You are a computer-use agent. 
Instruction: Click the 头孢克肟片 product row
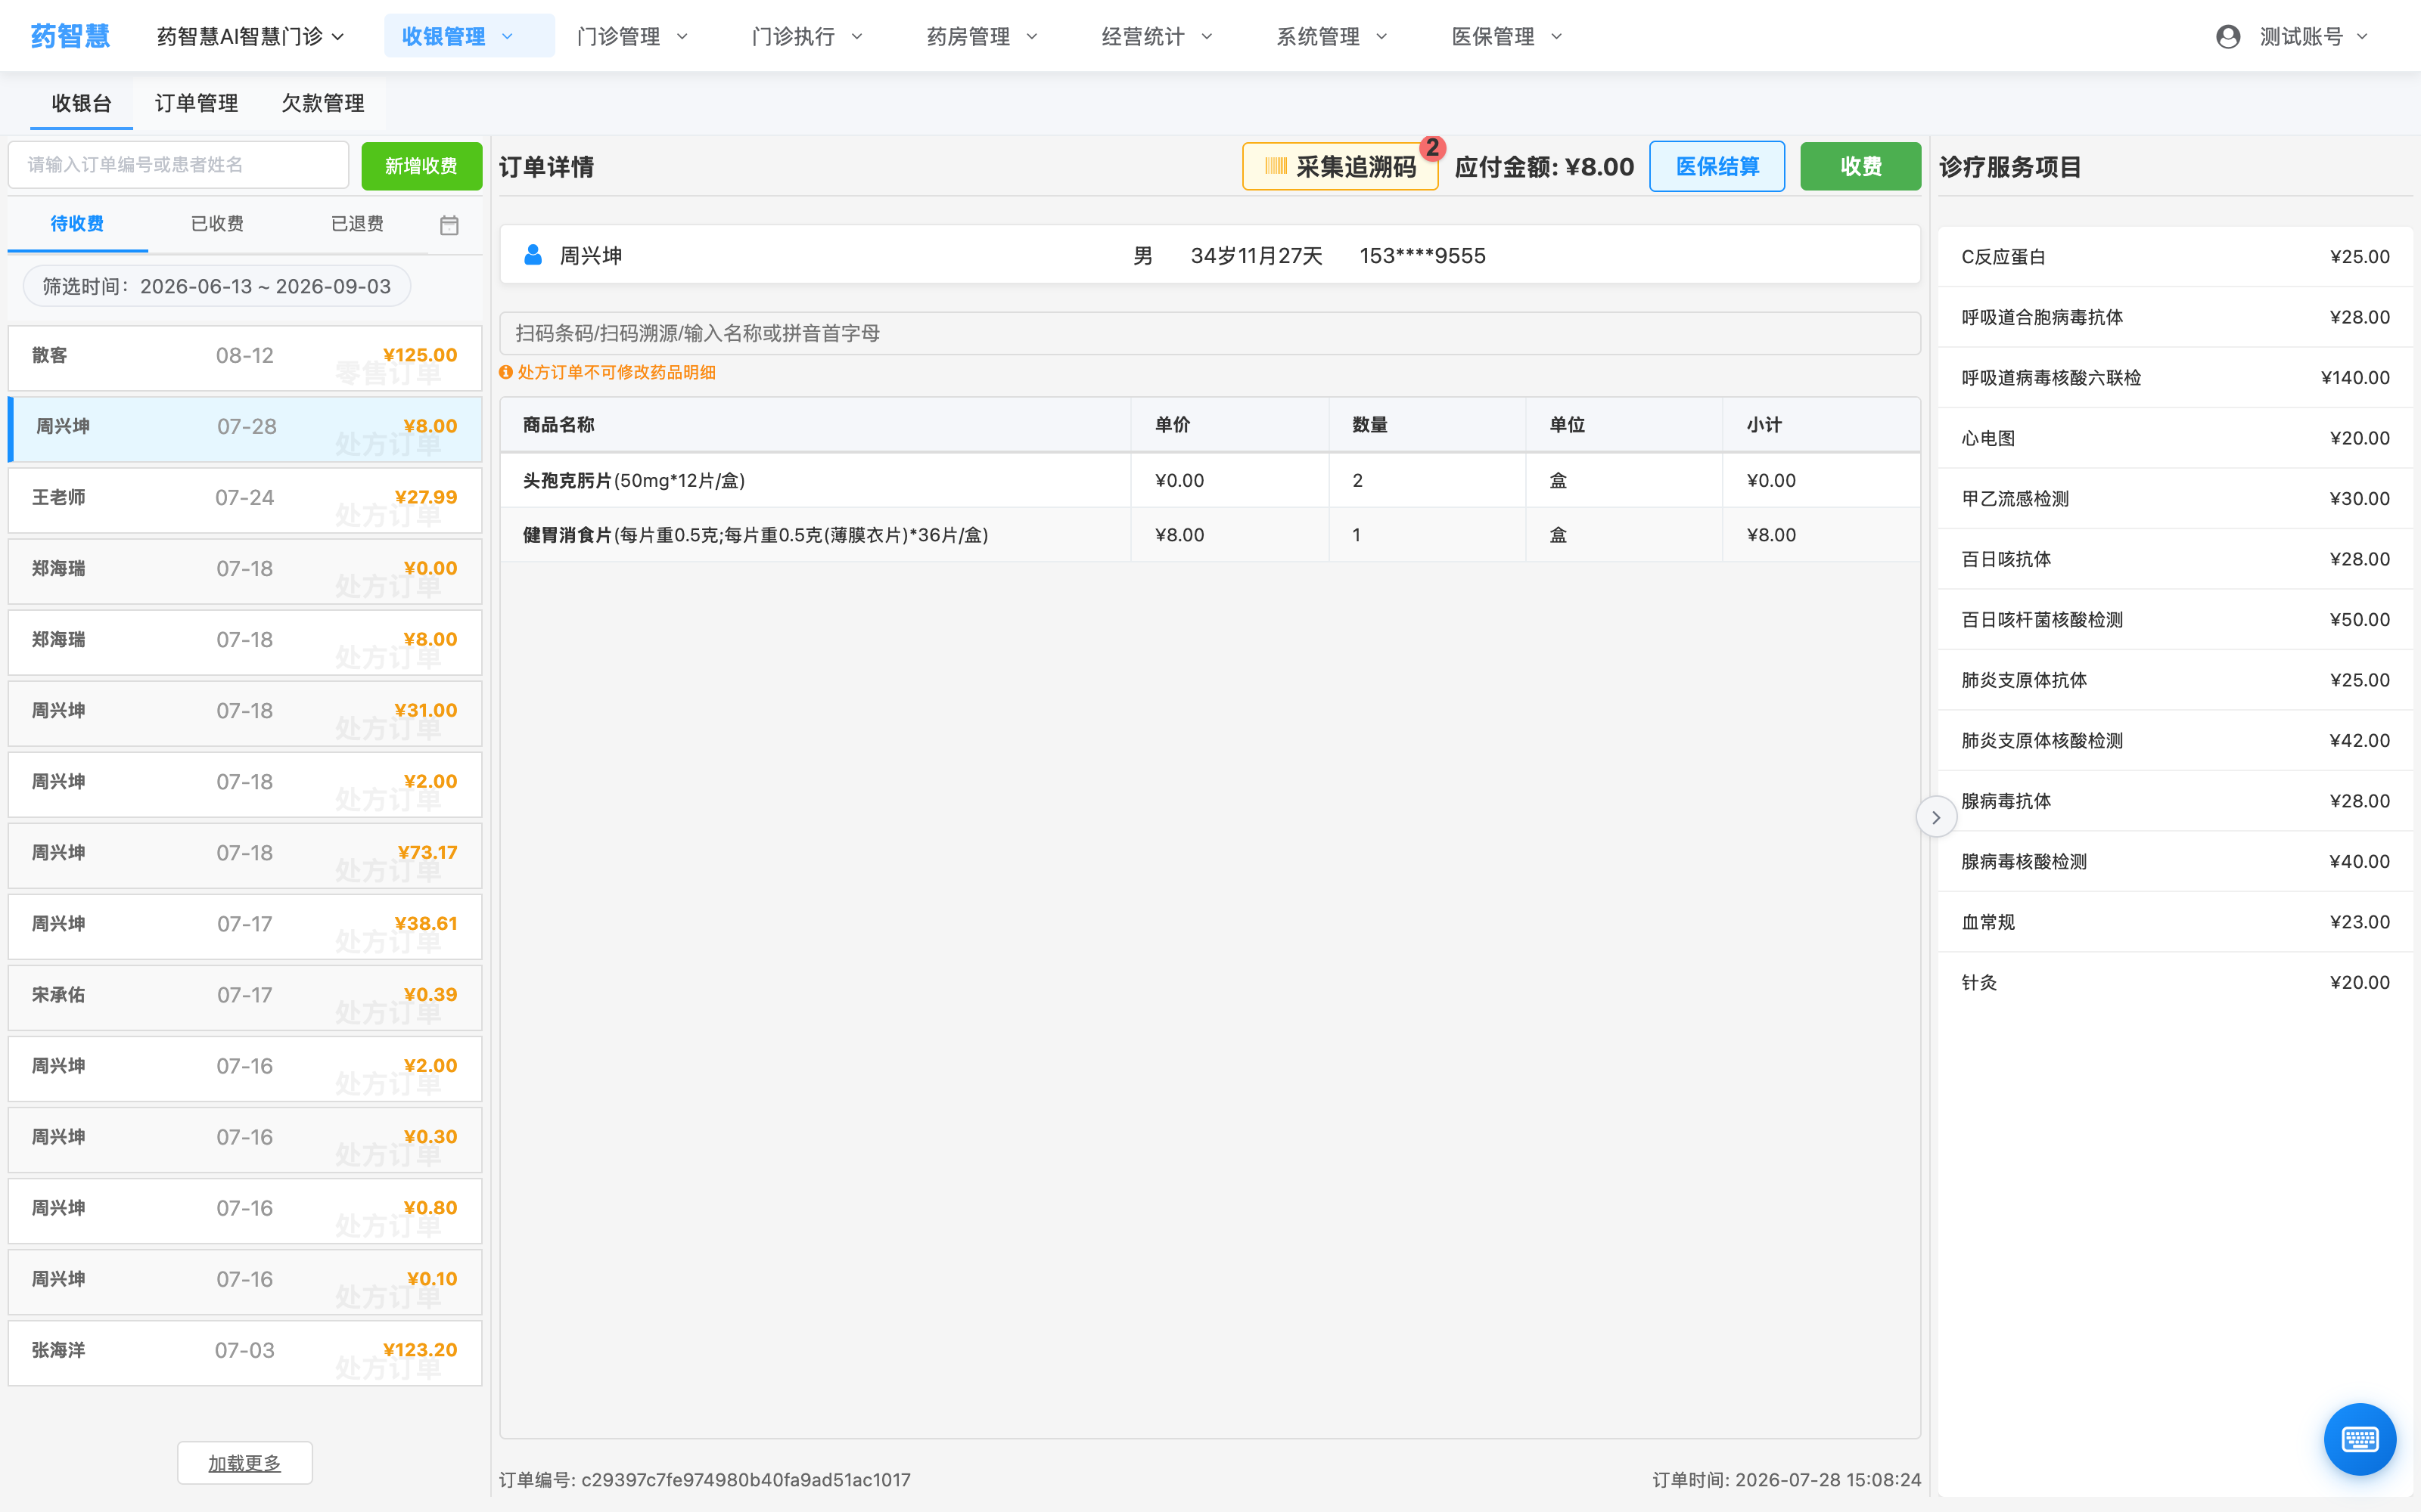tap(1210, 480)
